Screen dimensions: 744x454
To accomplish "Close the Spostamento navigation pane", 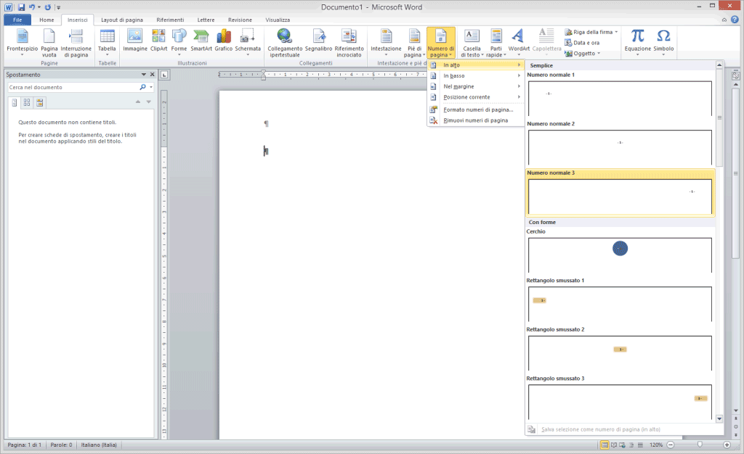I will 153,75.
